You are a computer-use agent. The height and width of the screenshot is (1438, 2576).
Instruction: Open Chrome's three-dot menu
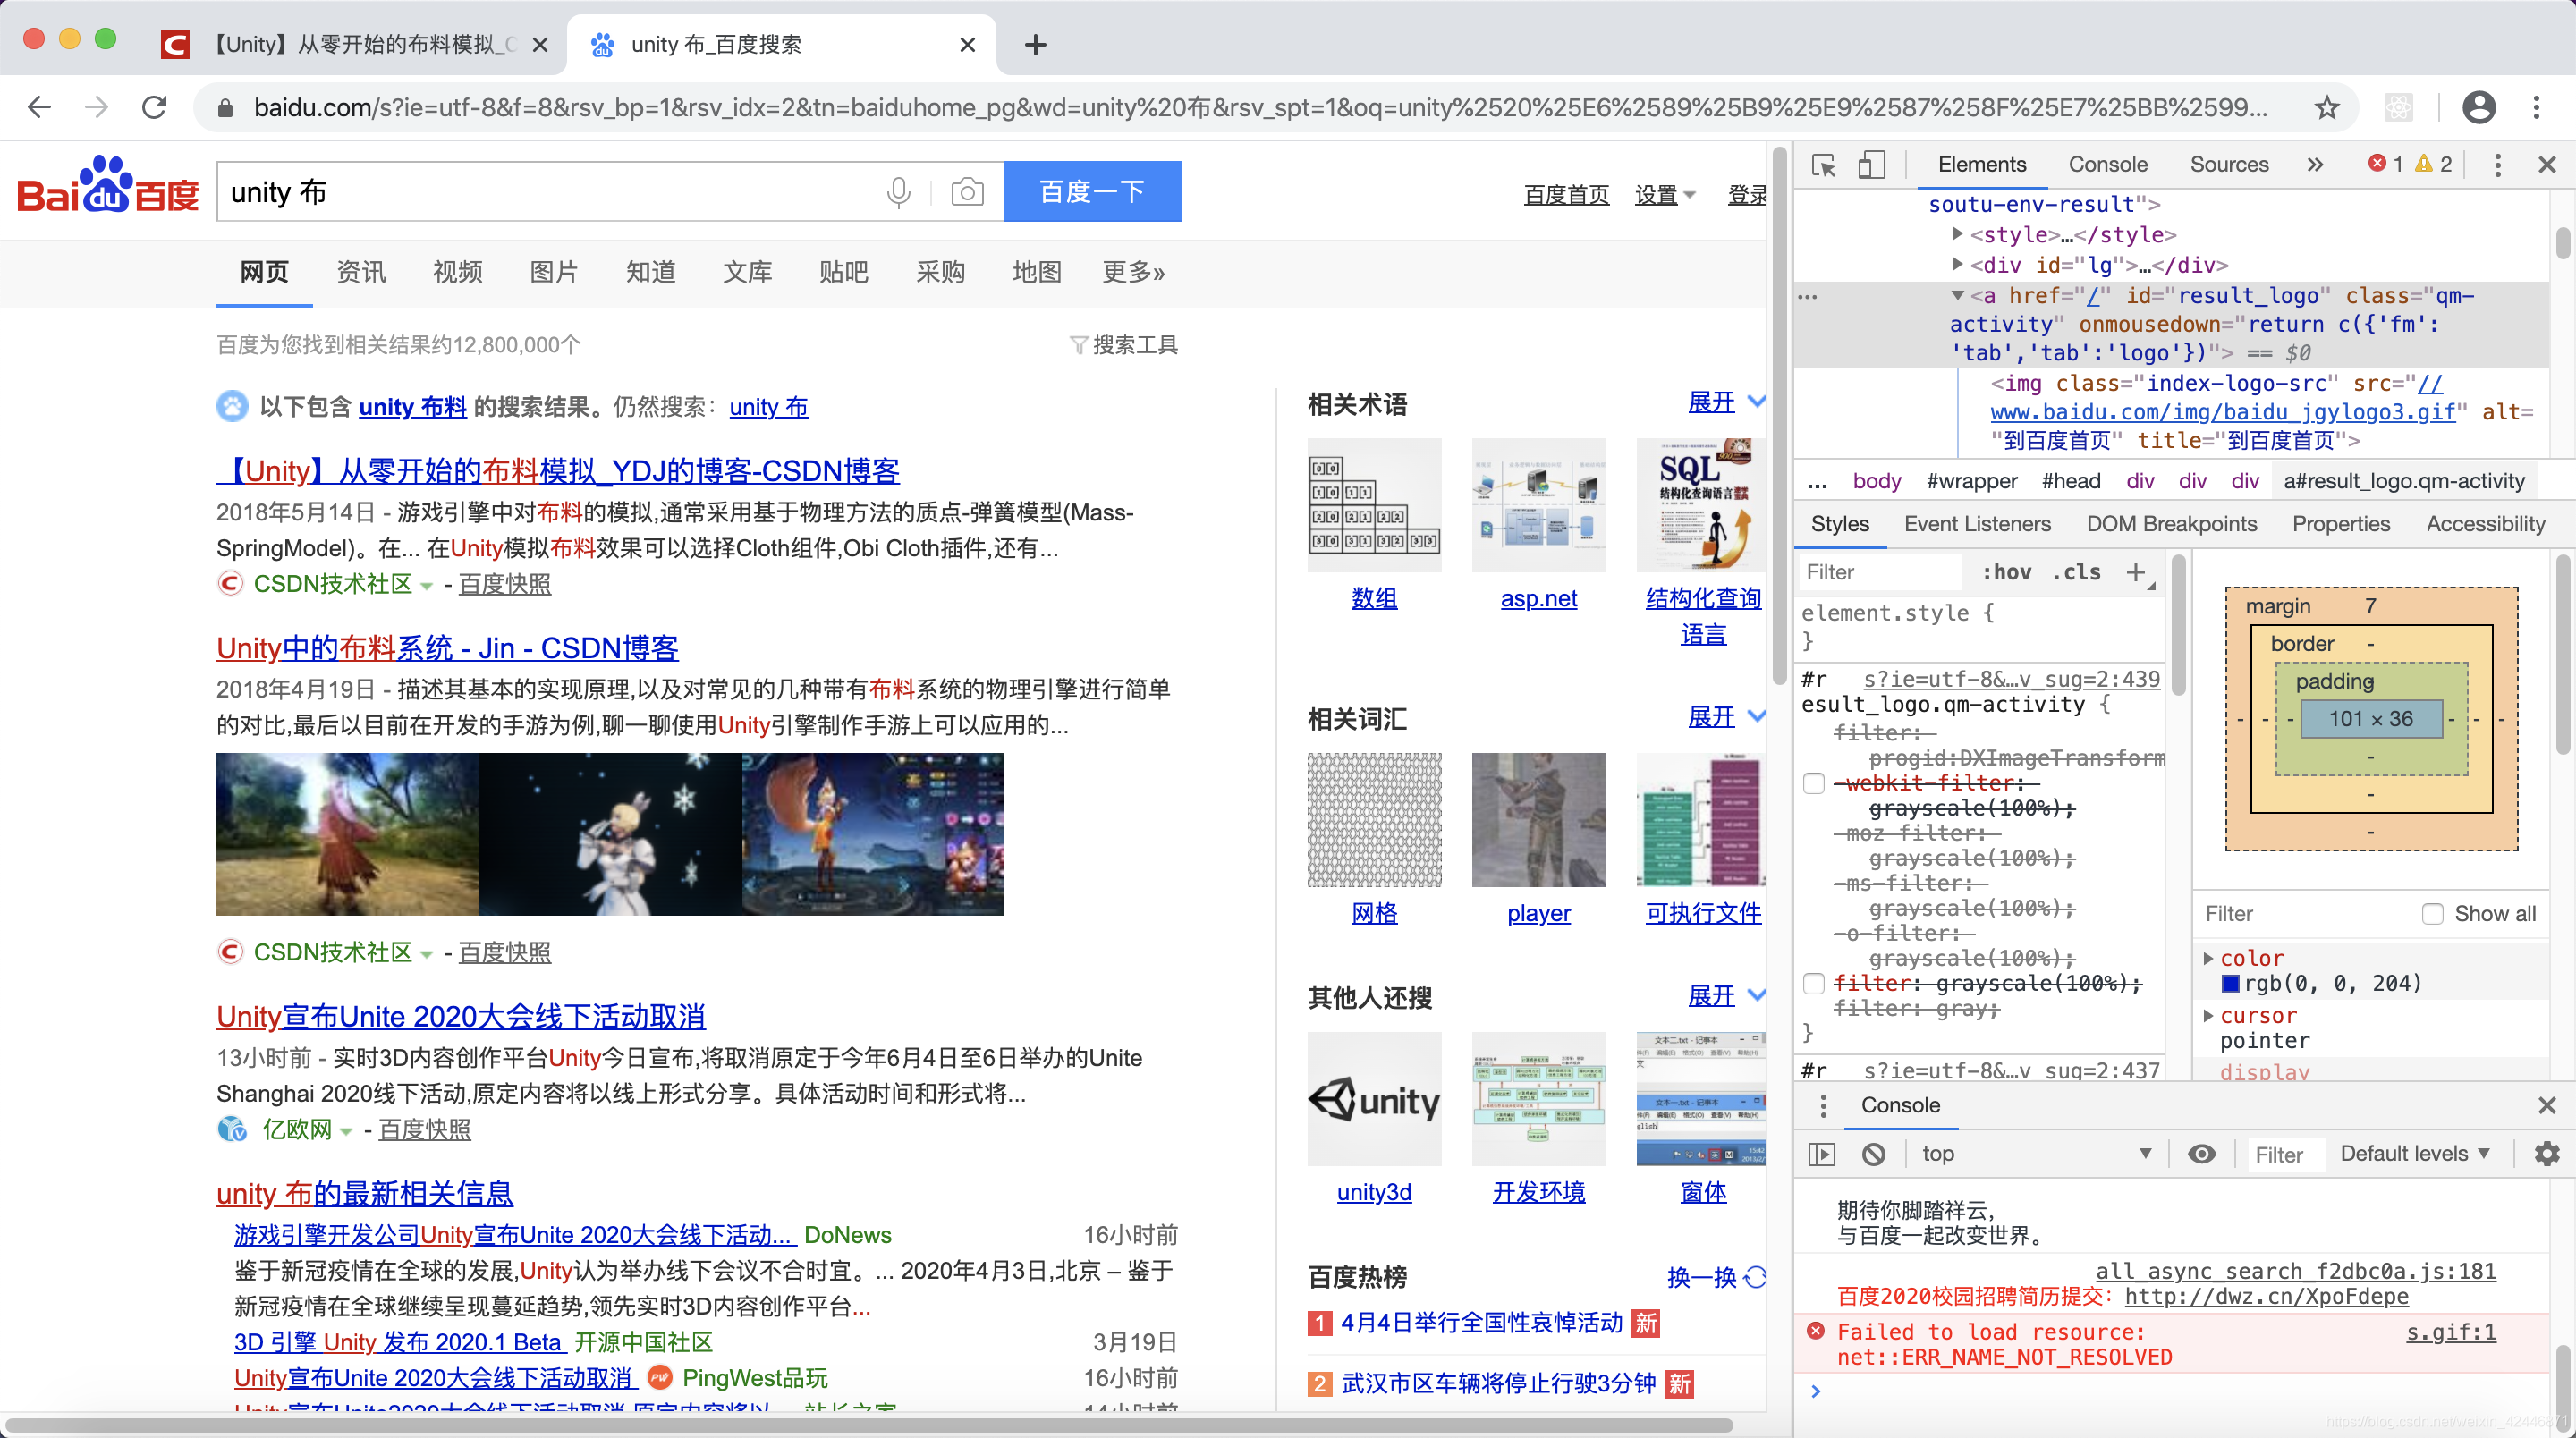coord(2536,107)
